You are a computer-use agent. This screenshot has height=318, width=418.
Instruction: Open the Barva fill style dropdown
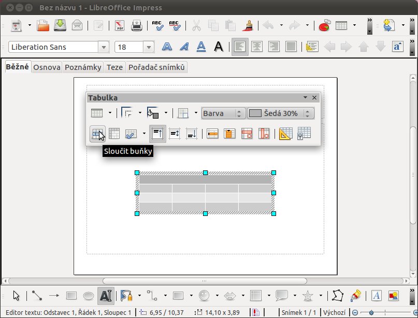tap(223, 113)
